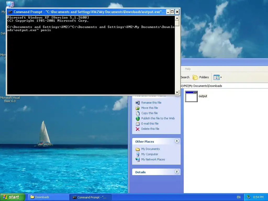Close the Command Prompt window
Viewport: 268px width, 201px height.
[x=177, y=12]
